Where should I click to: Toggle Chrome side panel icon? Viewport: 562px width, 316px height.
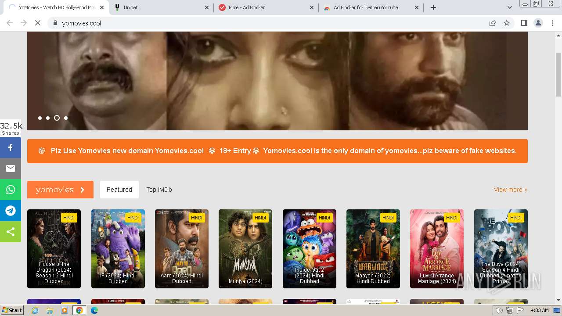tap(524, 23)
